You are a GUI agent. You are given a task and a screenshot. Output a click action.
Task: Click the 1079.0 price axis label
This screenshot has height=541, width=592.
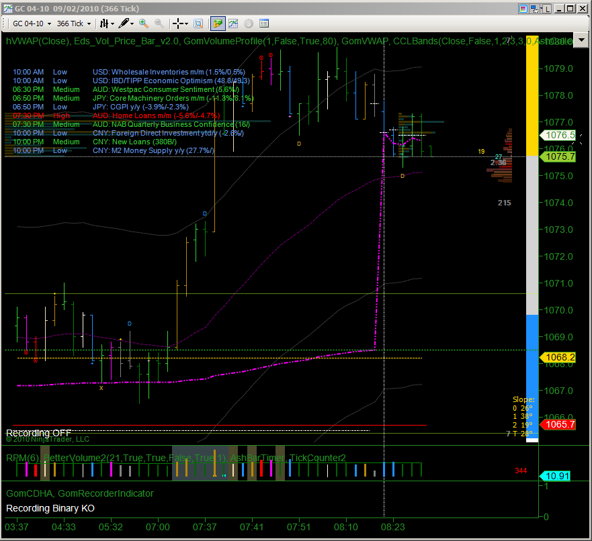pyautogui.click(x=558, y=68)
